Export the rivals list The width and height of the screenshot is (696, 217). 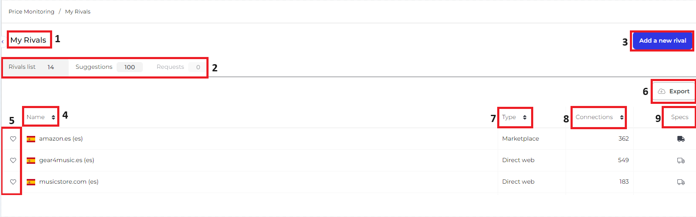pyautogui.click(x=674, y=91)
